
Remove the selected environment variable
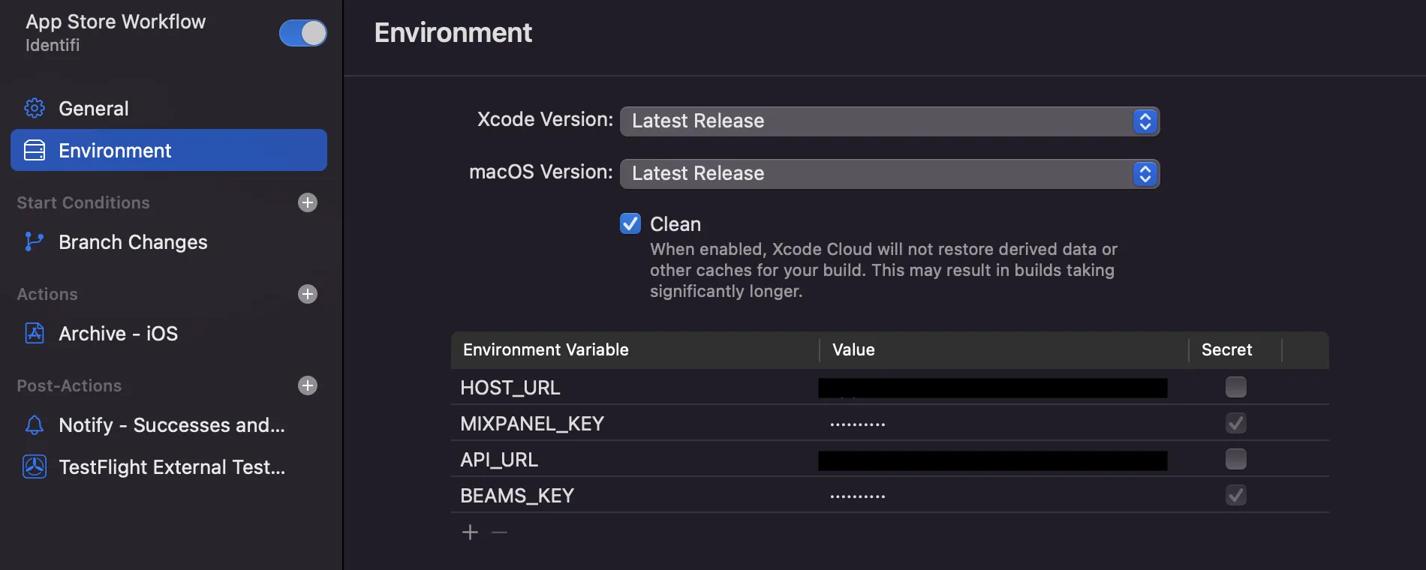499,532
